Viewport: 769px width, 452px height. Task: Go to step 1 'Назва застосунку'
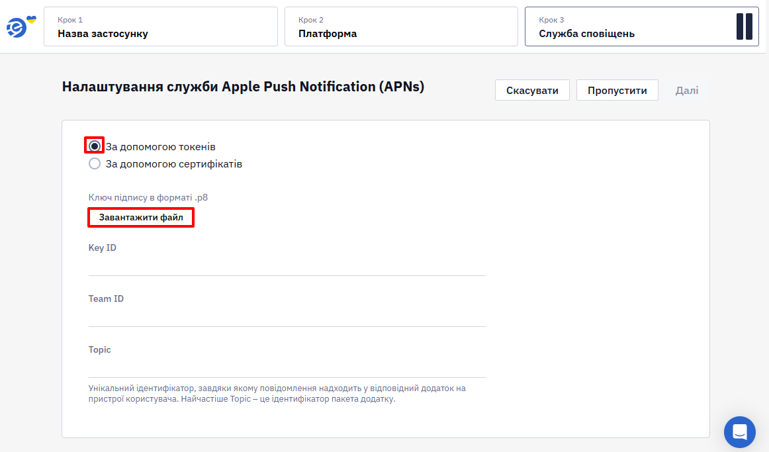(161, 26)
